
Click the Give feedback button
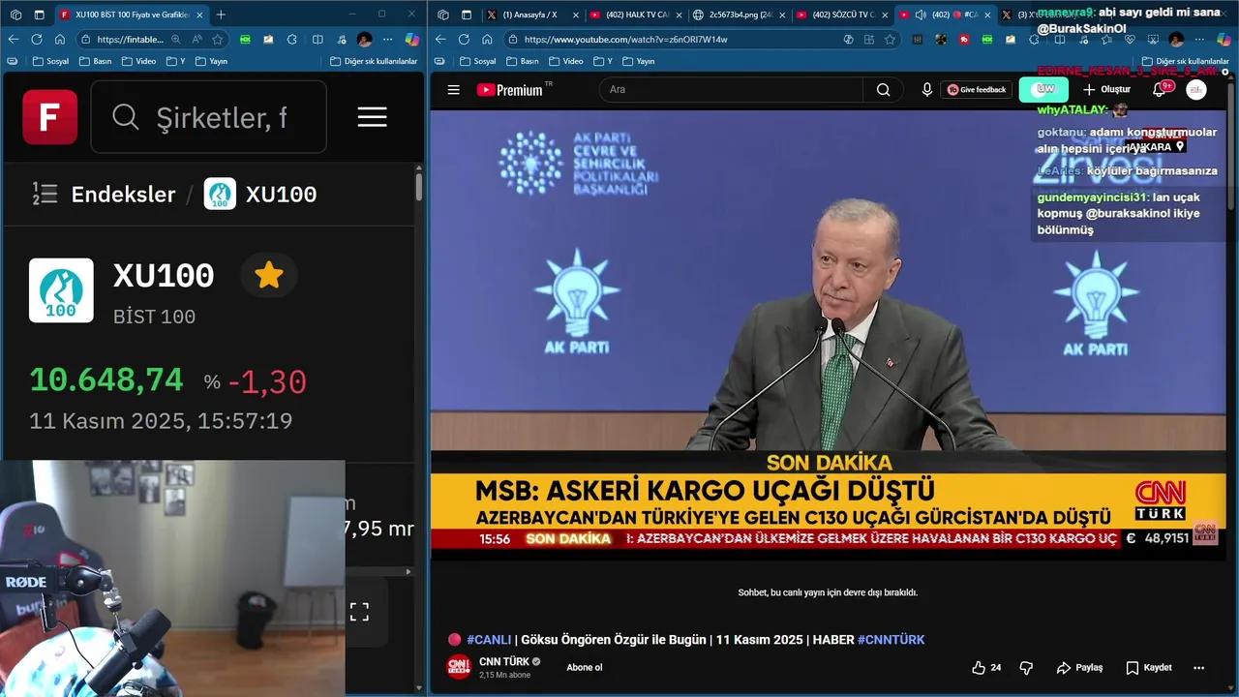pyautogui.click(x=976, y=89)
